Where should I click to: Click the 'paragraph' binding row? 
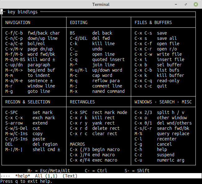coord(28,65)
